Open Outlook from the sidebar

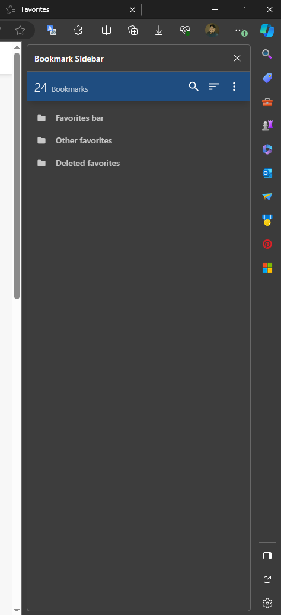(267, 173)
